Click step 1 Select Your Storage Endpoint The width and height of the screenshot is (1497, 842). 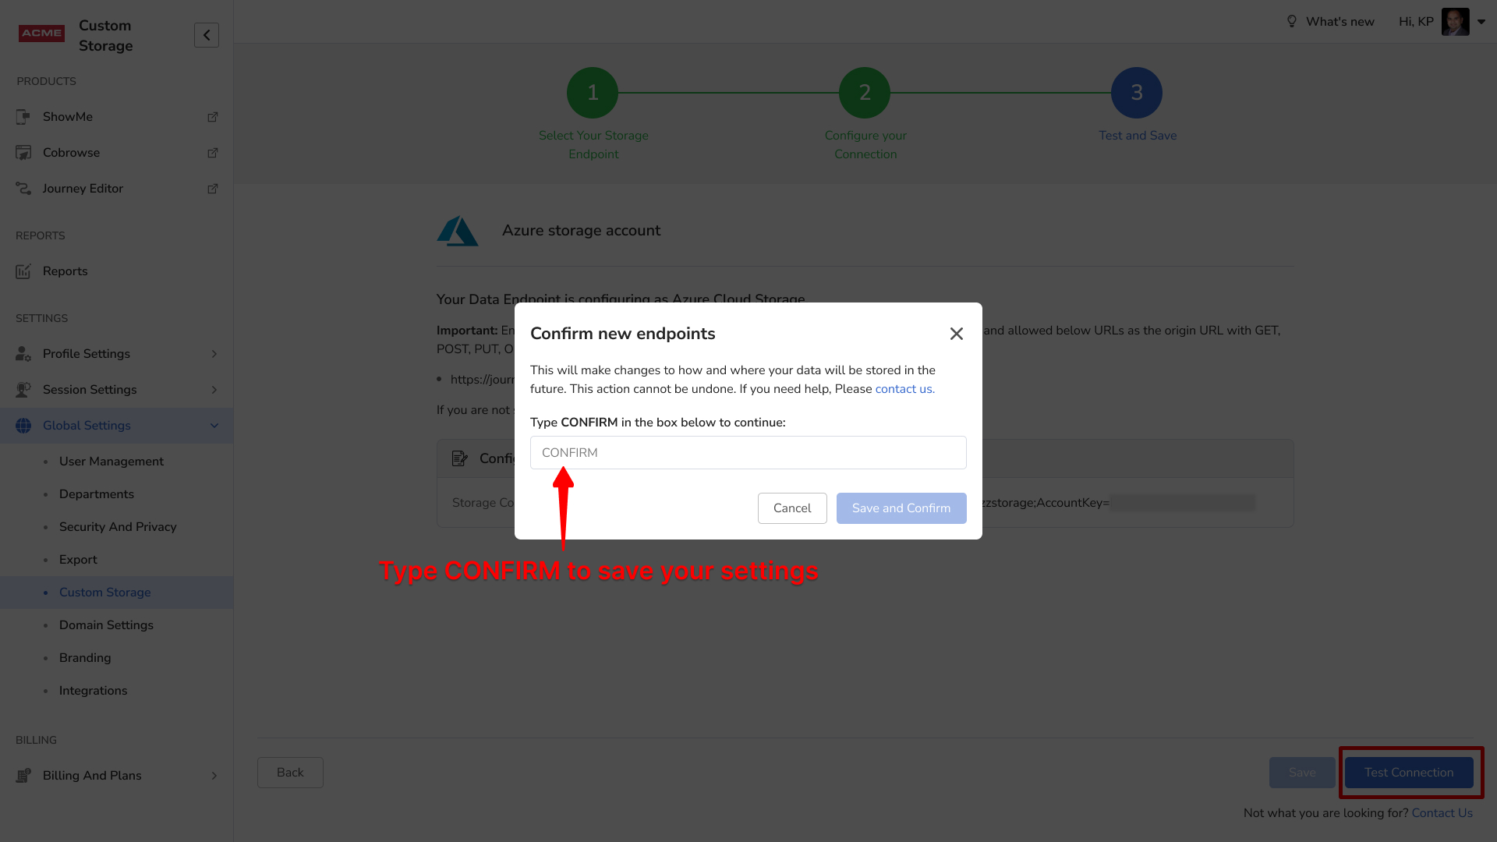[593, 93]
